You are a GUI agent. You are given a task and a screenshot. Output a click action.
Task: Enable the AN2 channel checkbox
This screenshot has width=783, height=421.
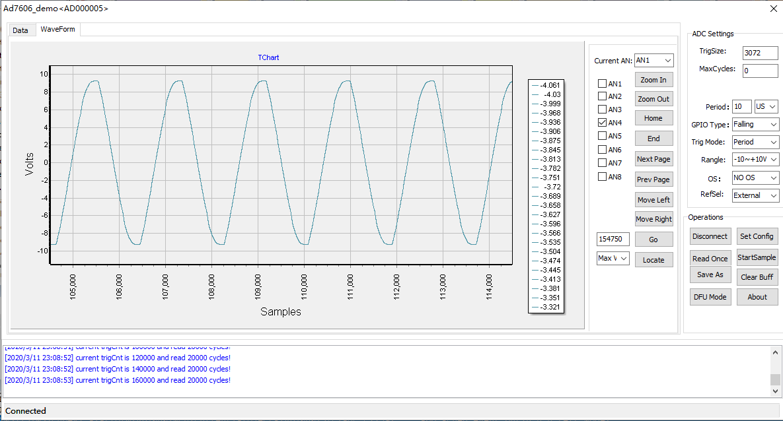click(602, 96)
